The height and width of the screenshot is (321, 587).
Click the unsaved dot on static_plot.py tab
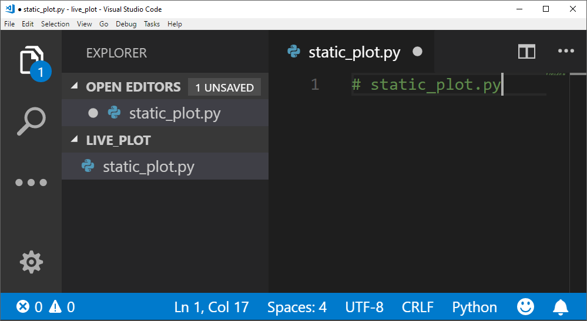pos(418,52)
